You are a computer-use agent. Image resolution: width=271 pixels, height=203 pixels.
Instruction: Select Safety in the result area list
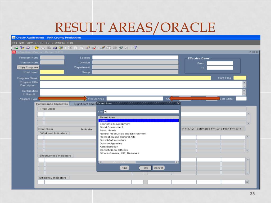138,121
